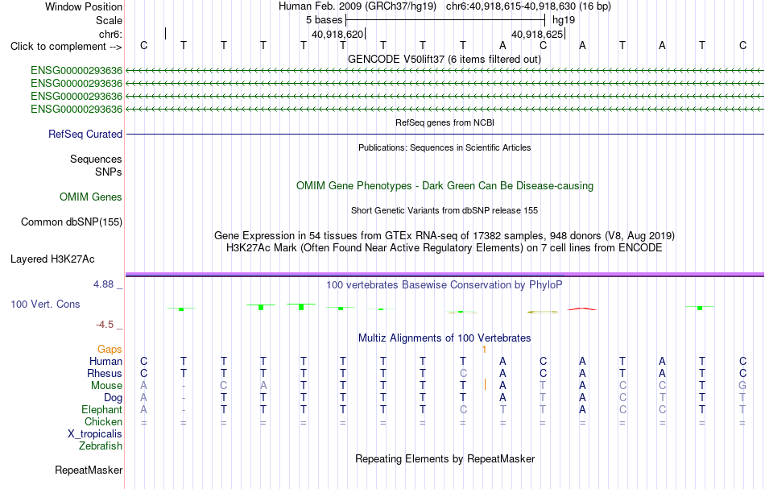Click the hg19 label beside scale bar
765x489 pixels.
pos(564,20)
